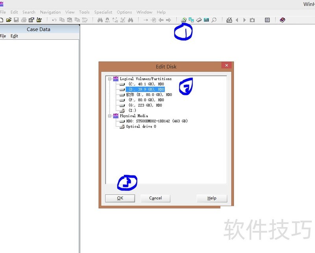The image size is (315, 253).
Task: Click the Help button
Action: tap(212, 198)
